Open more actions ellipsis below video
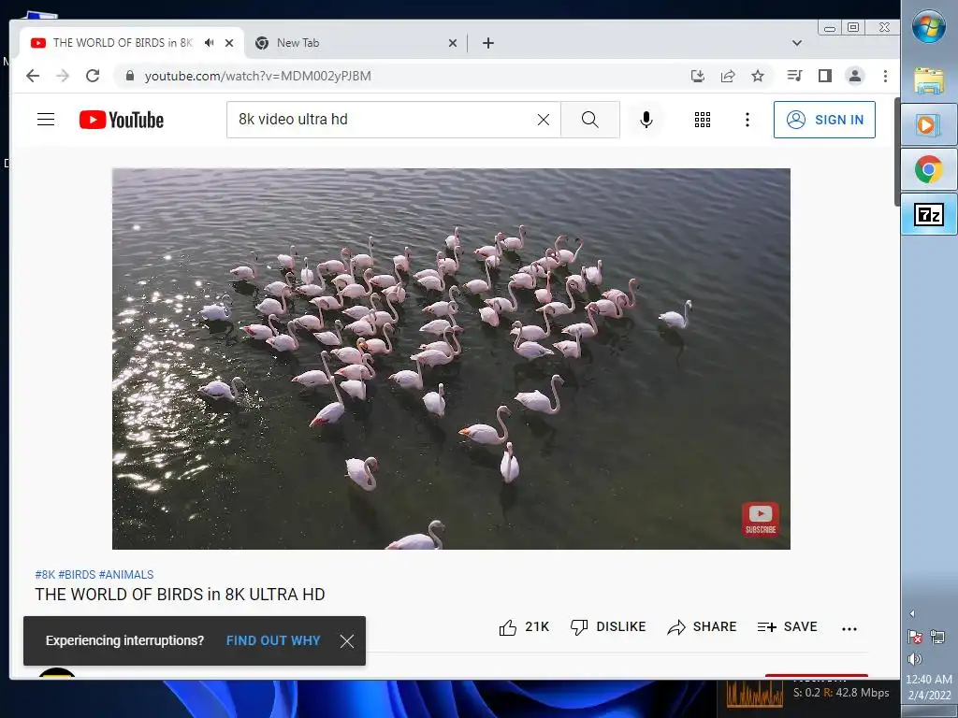The height and width of the screenshot is (718, 958). coord(849,628)
